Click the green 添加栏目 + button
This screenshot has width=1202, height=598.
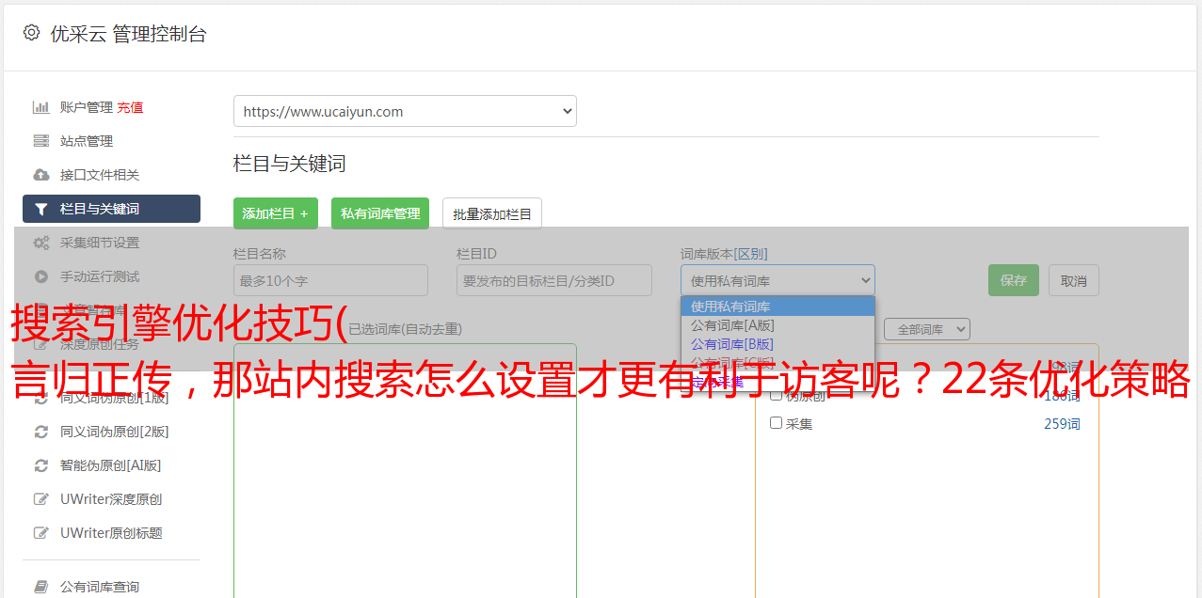point(276,213)
